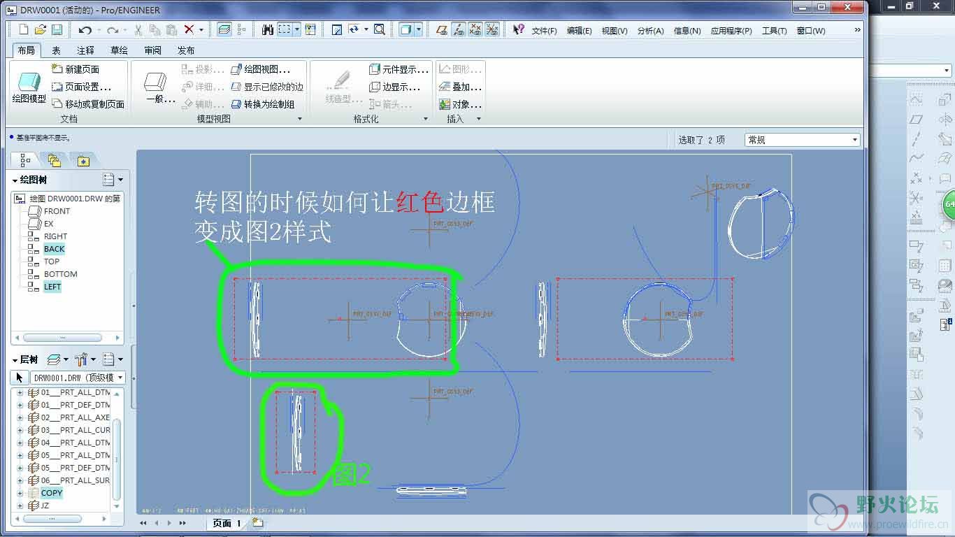Click 元件显示... button
The width and height of the screenshot is (955, 537).
pos(398,69)
